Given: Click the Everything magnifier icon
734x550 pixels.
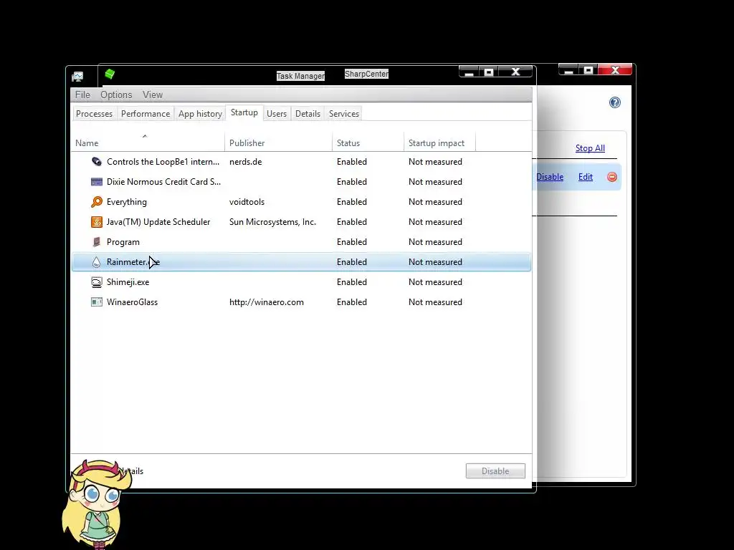Looking at the screenshot, I should [97, 202].
